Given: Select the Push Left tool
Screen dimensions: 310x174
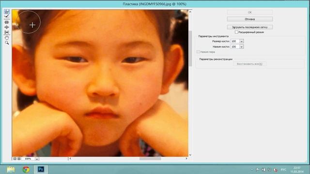Looking at the screenshot, I should pyautogui.click(x=7, y=32).
